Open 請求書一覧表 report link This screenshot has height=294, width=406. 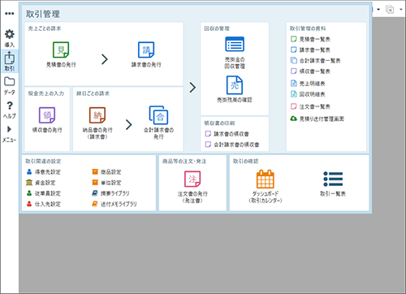[x=310, y=50]
